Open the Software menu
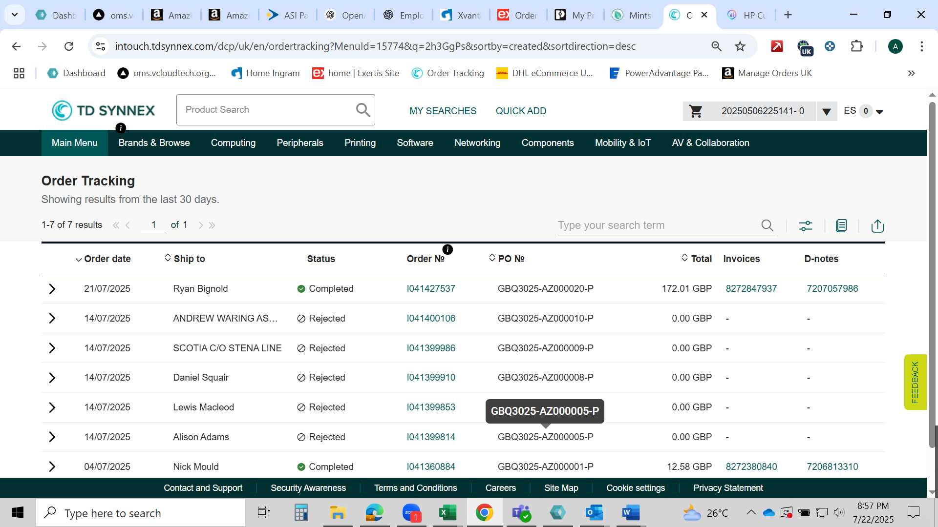938x527 pixels. (x=415, y=143)
